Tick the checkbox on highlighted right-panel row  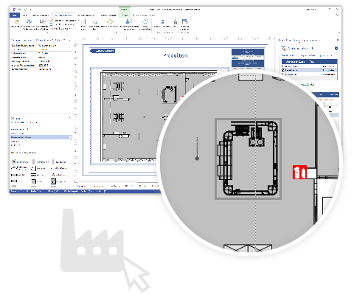pos(283,70)
